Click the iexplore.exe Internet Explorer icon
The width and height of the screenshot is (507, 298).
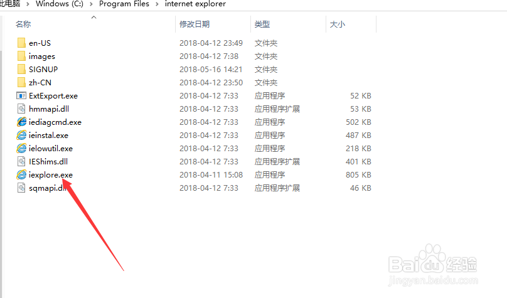[21, 175]
